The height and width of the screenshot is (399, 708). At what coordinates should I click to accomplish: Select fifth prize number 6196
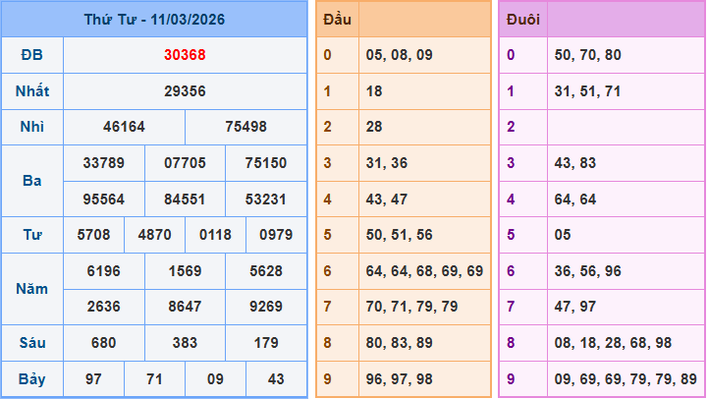[104, 271]
